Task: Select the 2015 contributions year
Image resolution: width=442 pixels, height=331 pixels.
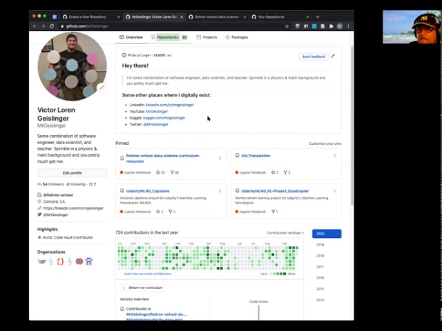Action: pyautogui.click(x=320, y=289)
